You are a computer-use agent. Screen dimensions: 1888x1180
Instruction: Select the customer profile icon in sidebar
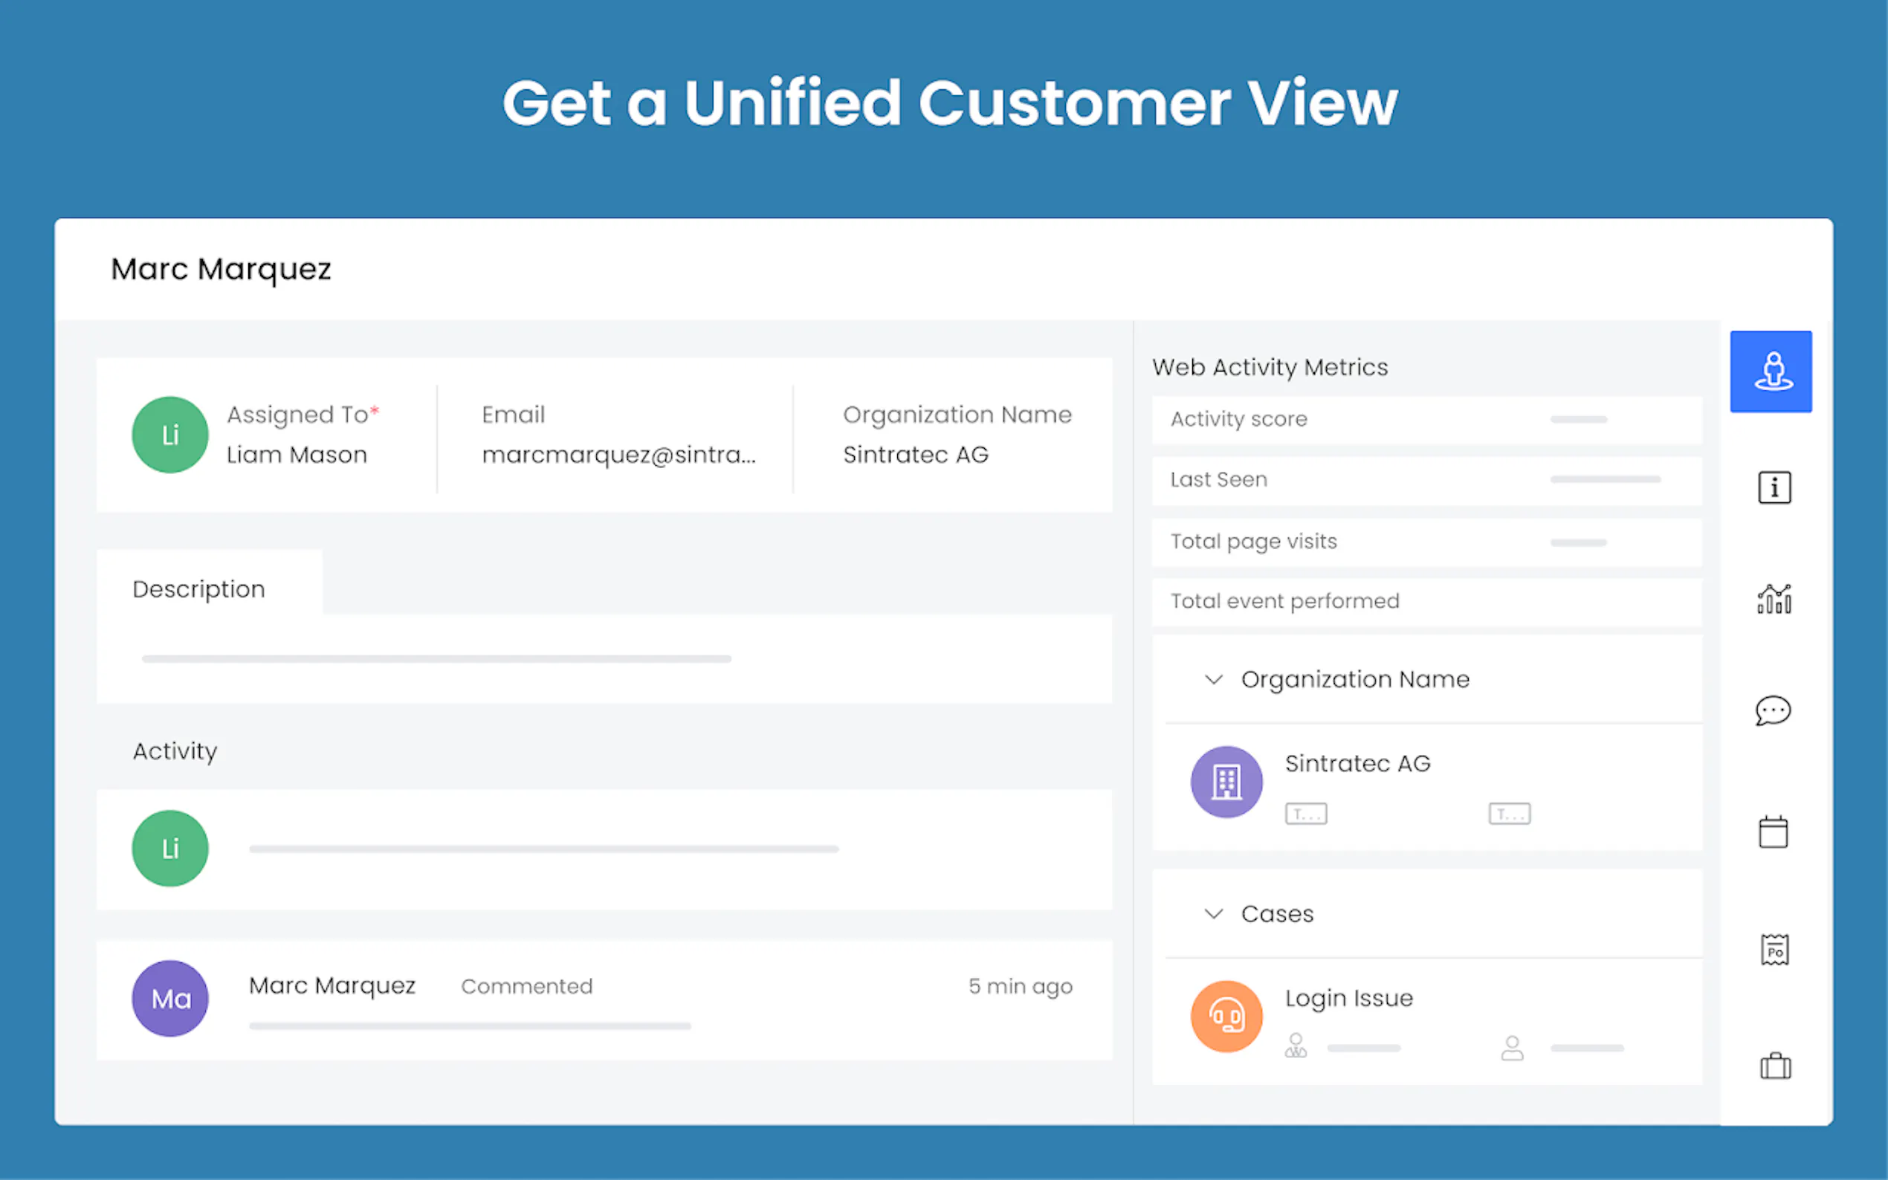coord(1774,372)
